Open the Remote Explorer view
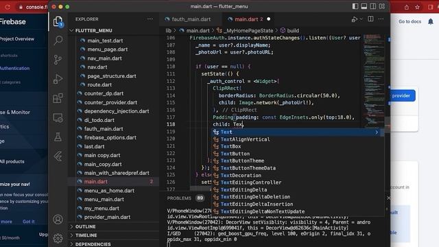The image size is (439, 247). click(x=58, y=118)
